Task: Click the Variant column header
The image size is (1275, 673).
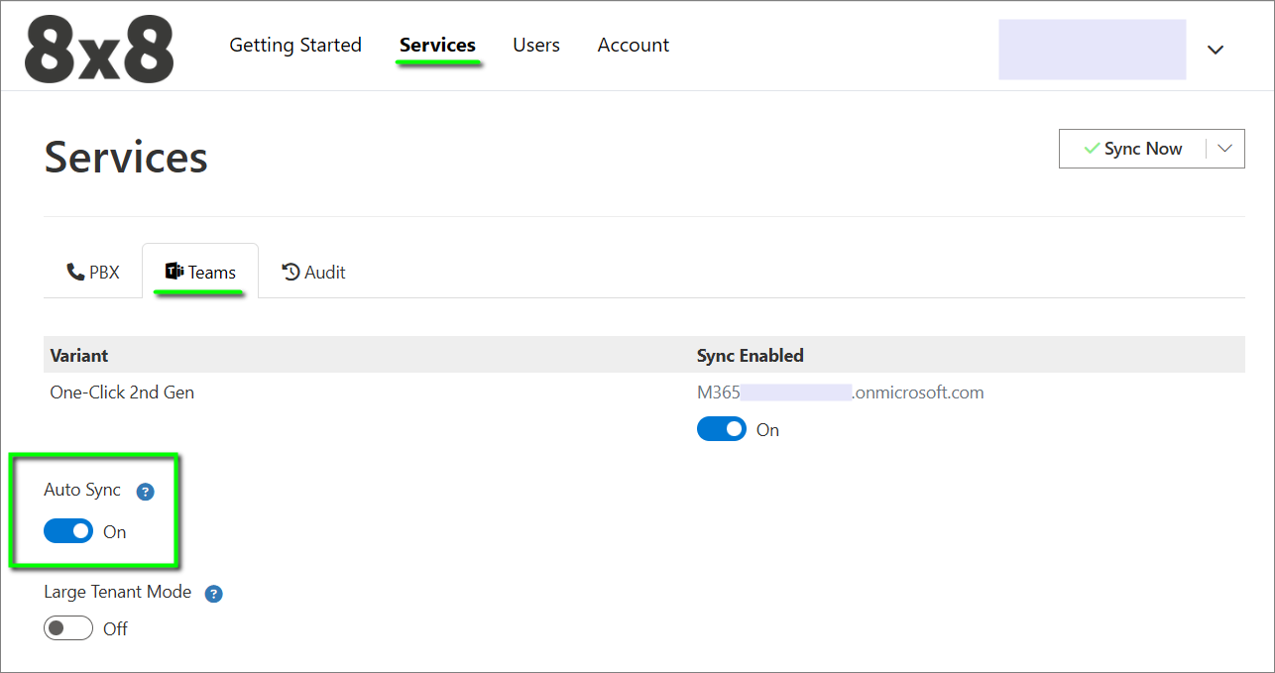Action: click(x=79, y=355)
